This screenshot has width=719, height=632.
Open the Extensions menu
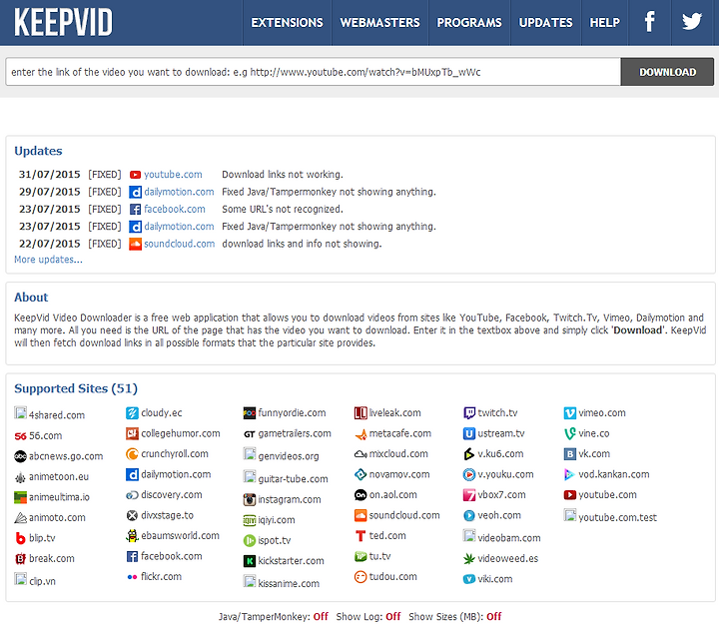click(x=287, y=22)
